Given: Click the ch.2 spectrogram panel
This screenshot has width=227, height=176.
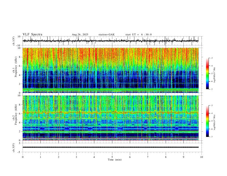Looking at the screenshot, I should pos(111,118).
